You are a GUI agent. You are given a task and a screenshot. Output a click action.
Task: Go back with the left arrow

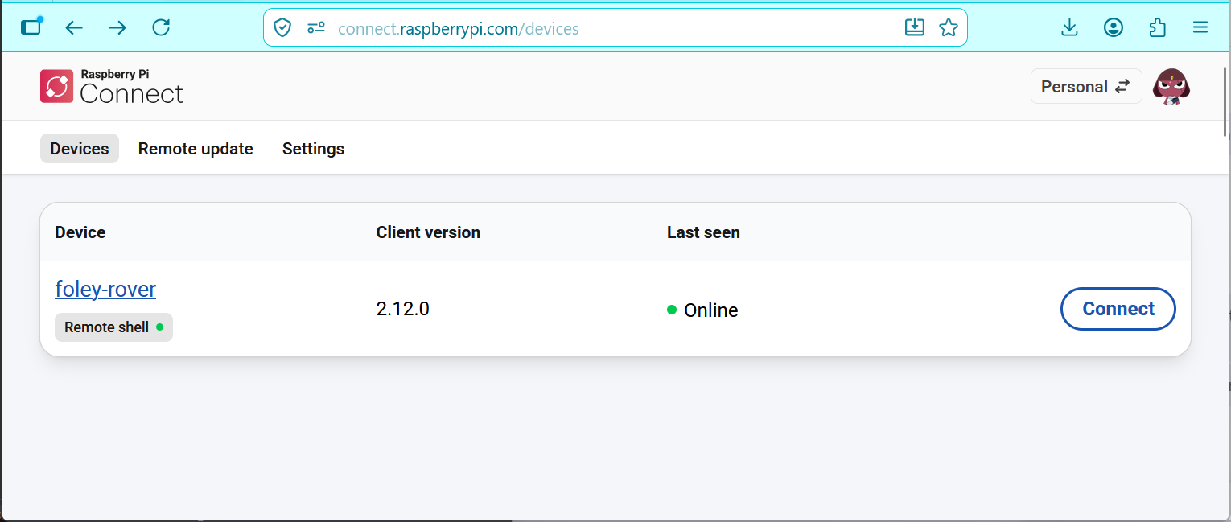point(74,28)
